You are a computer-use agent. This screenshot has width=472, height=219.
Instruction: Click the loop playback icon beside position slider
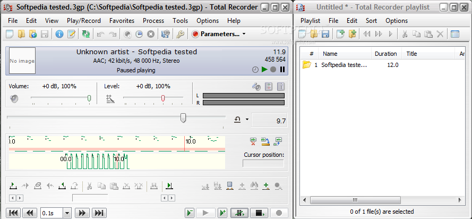click(x=237, y=120)
